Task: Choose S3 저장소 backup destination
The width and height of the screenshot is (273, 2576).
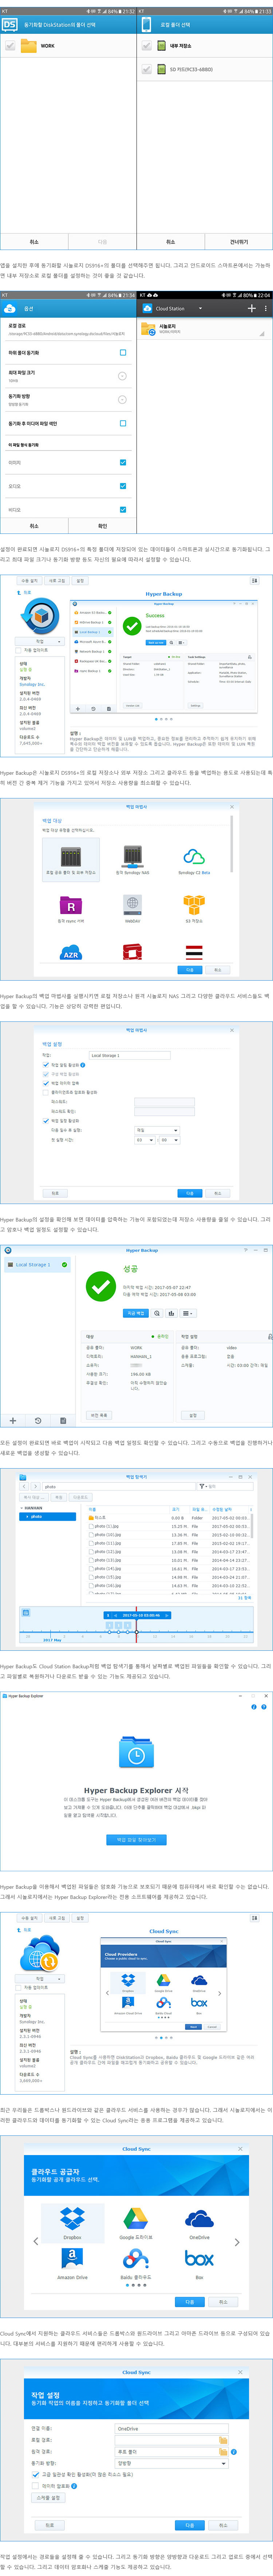Action: [x=194, y=908]
